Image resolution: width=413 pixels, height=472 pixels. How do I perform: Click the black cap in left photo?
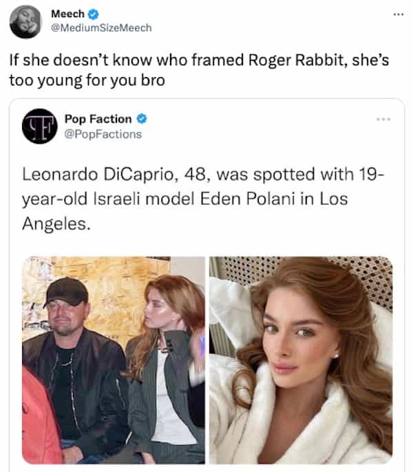[65, 292]
